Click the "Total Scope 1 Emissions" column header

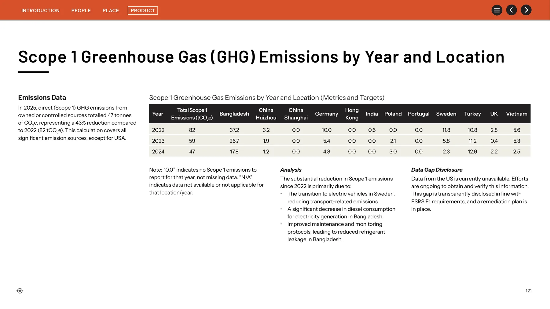[x=192, y=114]
